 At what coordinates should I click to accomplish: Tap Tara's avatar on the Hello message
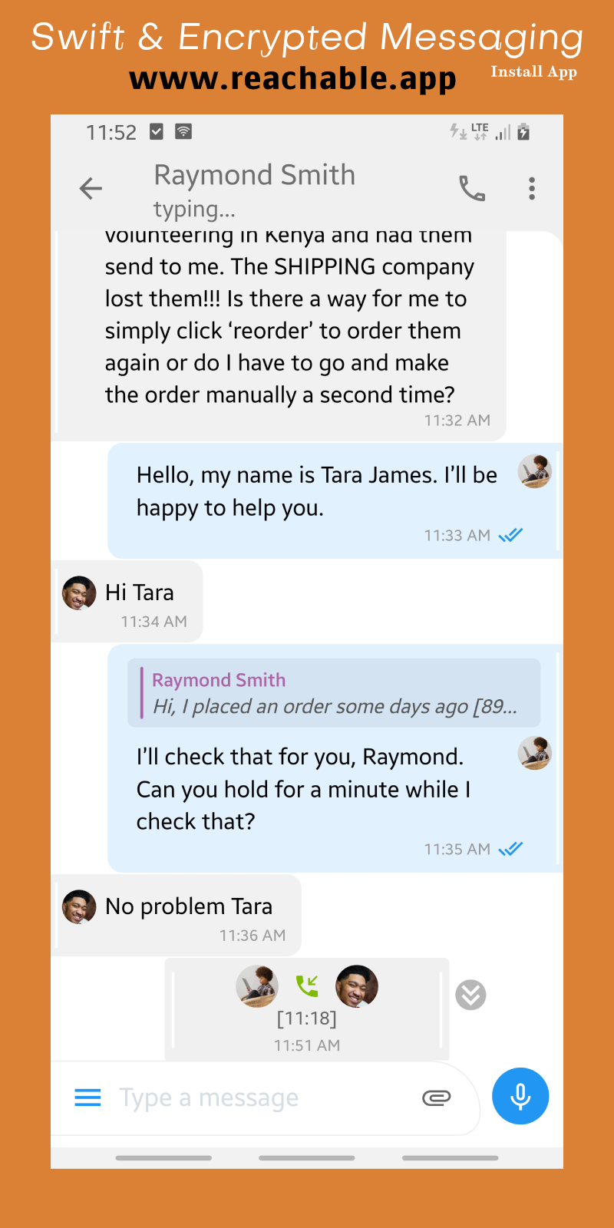[535, 471]
